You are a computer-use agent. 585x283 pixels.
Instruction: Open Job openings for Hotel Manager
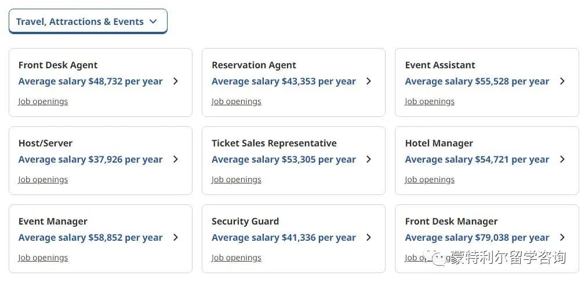[x=430, y=180]
